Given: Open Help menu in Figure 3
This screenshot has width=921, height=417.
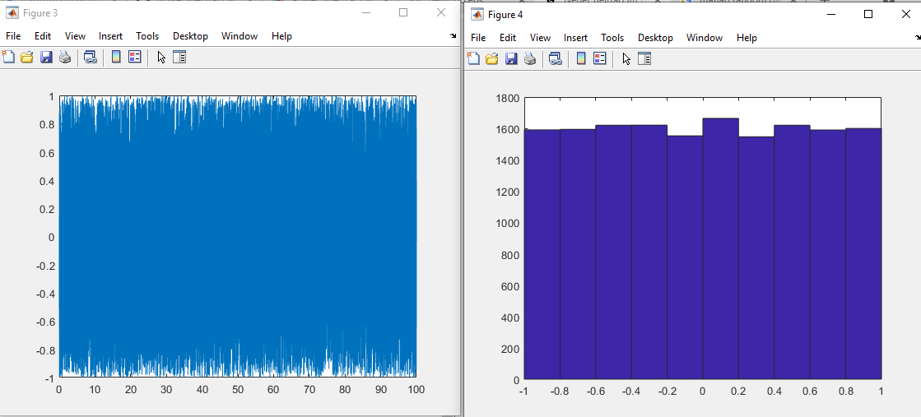Looking at the screenshot, I should pos(281,36).
